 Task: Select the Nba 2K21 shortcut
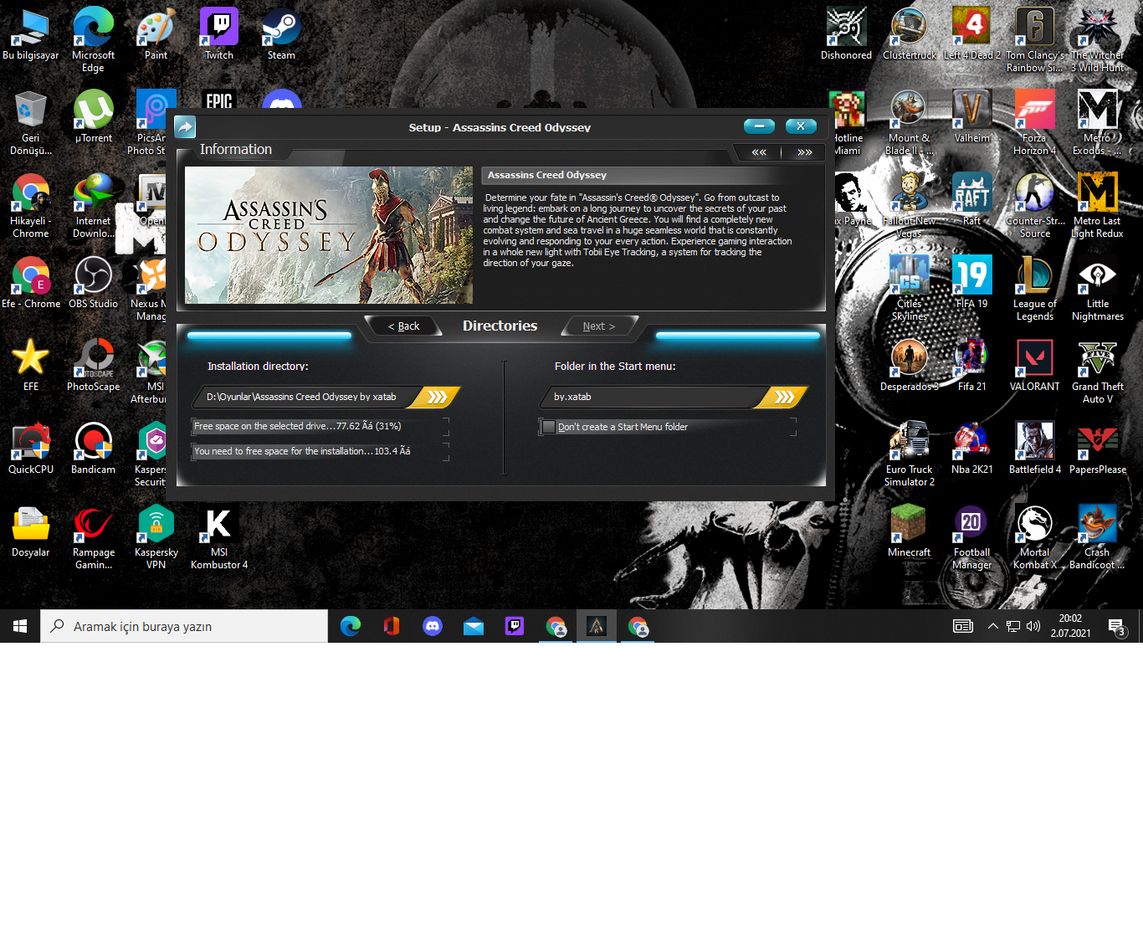point(972,449)
